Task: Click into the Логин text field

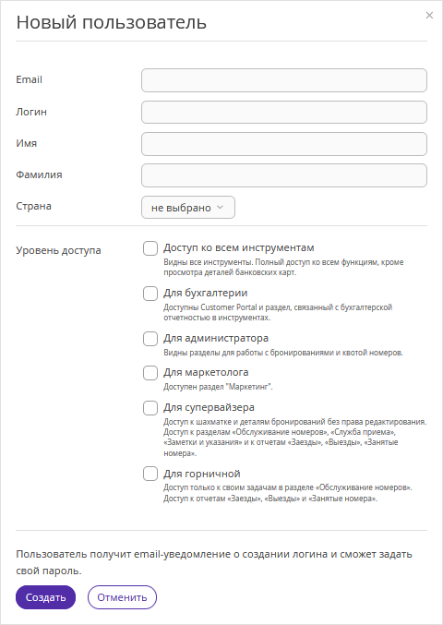Action: point(284,112)
